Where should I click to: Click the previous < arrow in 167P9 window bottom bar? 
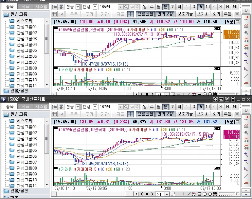coord(142,194)
